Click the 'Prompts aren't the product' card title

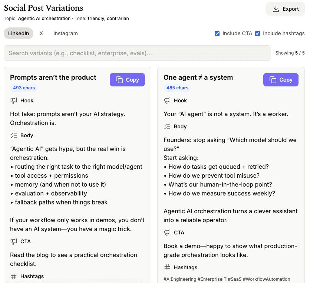53,77
